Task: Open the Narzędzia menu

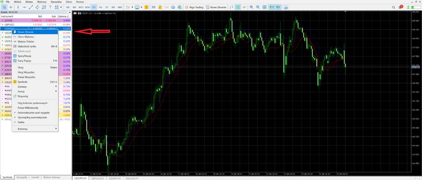Action: (x=56, y=2)
